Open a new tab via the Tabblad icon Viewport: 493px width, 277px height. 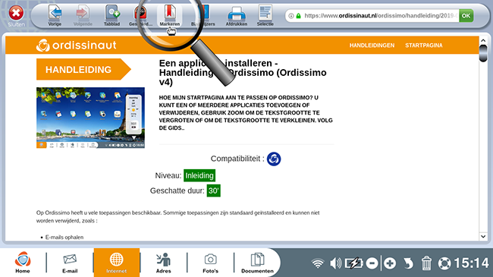pos(112,15)
